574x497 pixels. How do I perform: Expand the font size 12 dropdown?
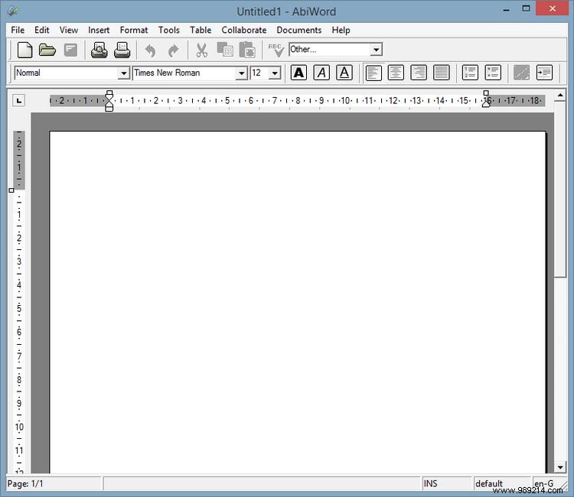pyautogui.click(x=275, y=73)
